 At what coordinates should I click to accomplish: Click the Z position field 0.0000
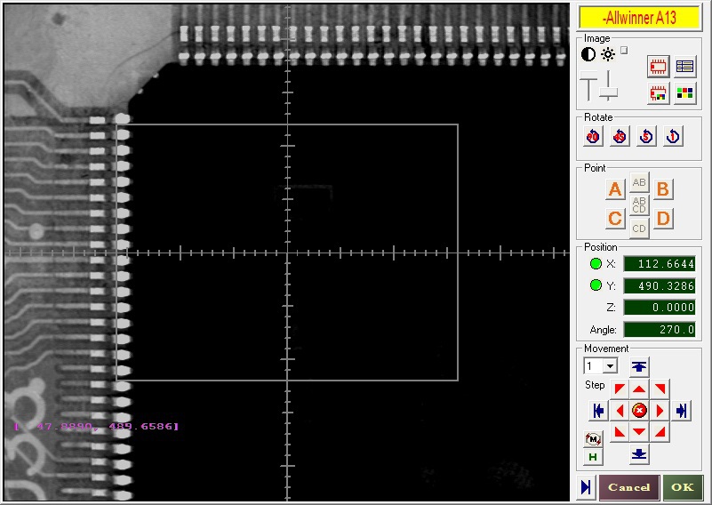point(660,308)
